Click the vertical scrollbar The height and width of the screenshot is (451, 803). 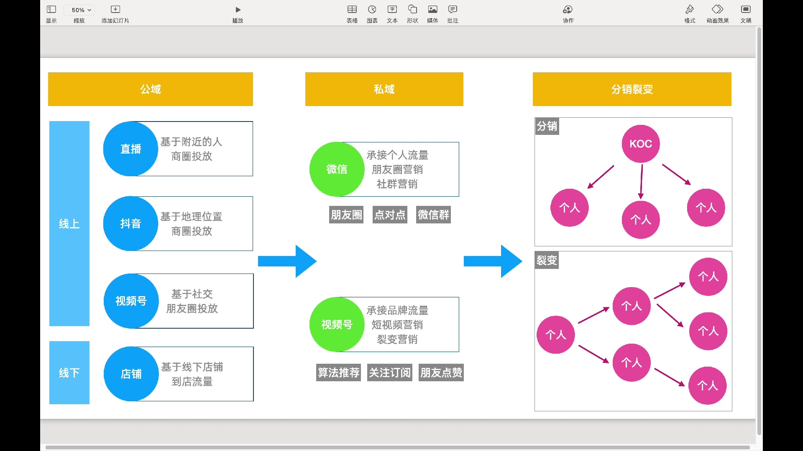coord(759,232)
